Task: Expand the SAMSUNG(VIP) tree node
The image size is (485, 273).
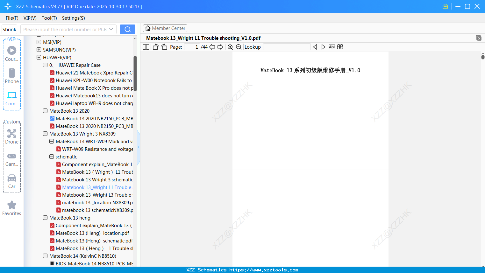Action: point(39,50)
